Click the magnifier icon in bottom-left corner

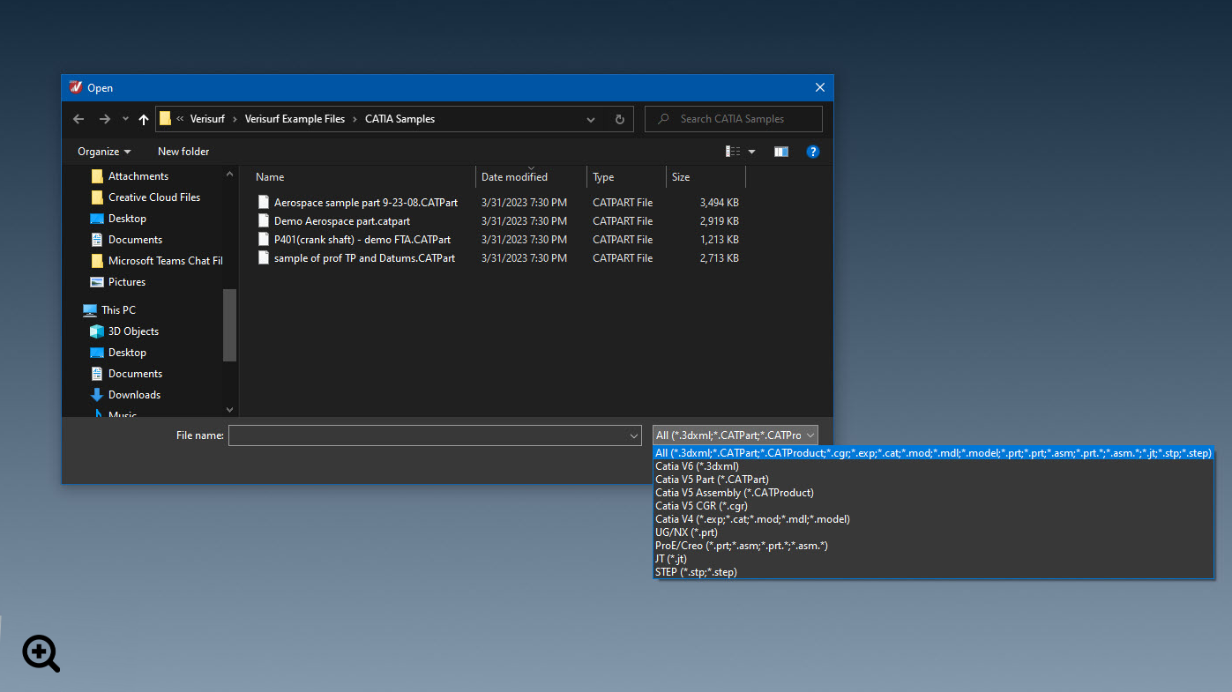click(x=41, y=653)
